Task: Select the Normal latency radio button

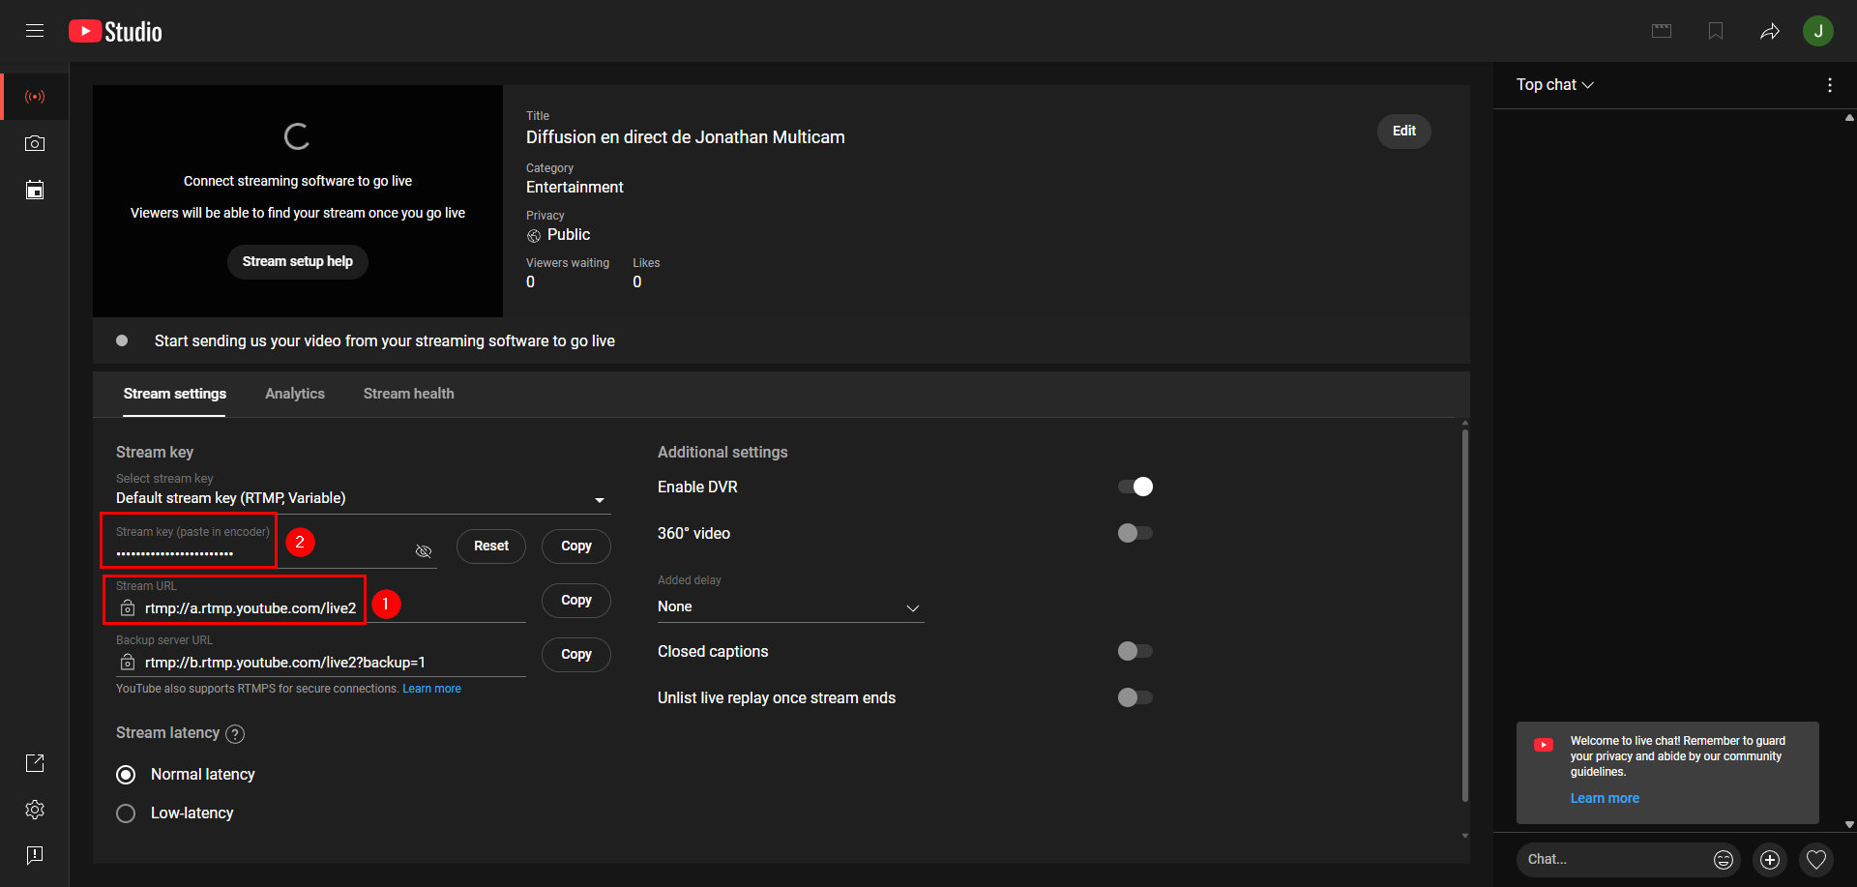Action: [126, 775]
